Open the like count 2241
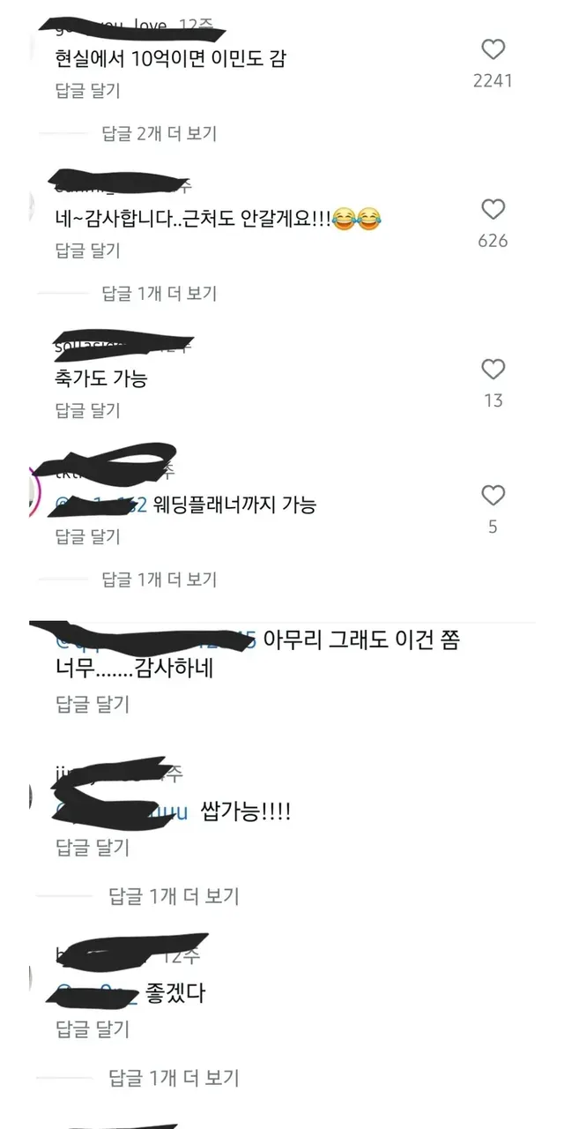 pos(493,80)
